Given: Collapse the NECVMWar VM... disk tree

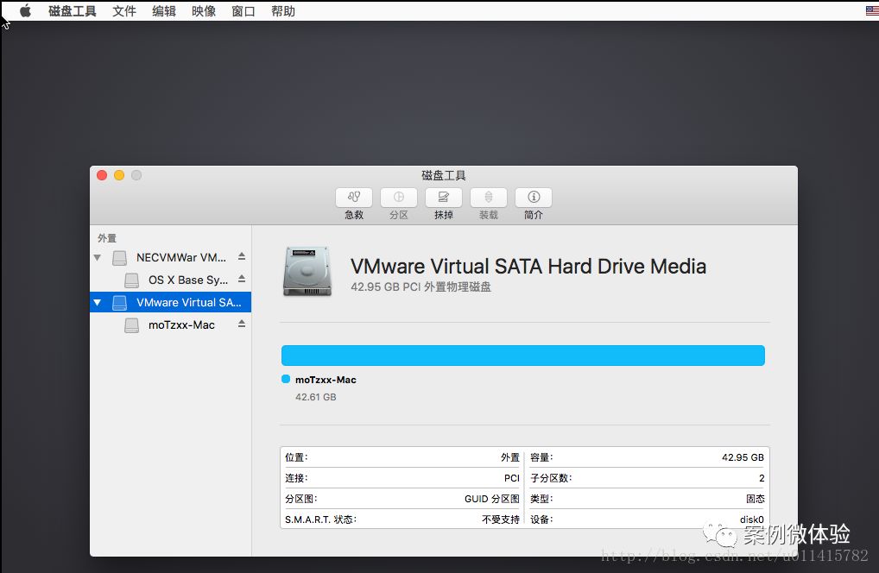Looking at the screenshot, I should click(98, 258).
